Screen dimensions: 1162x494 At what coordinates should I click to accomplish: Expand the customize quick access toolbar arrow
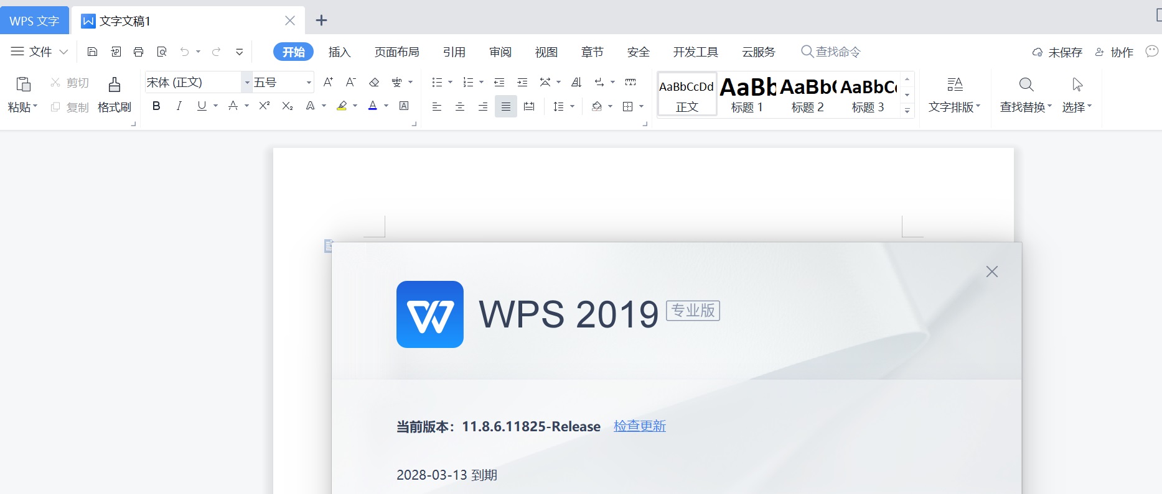click(x=239, y=52)
